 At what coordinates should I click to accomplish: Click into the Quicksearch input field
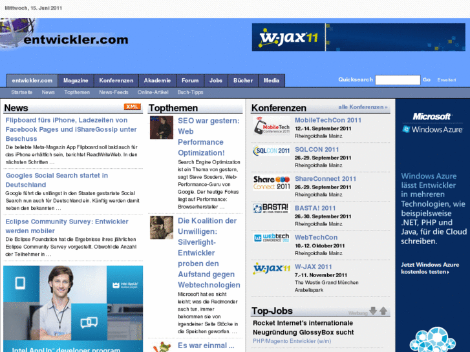point(398,80)
